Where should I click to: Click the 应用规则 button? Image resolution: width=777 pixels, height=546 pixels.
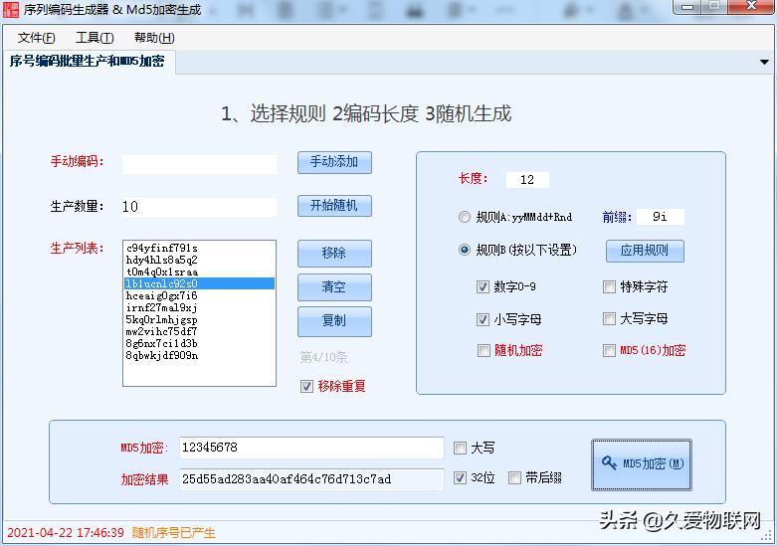point(645,251)
